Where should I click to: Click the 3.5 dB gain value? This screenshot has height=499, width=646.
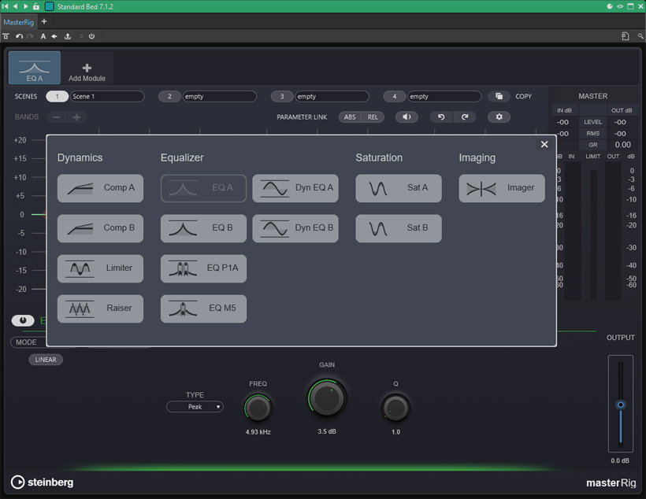tap(327, 431)
